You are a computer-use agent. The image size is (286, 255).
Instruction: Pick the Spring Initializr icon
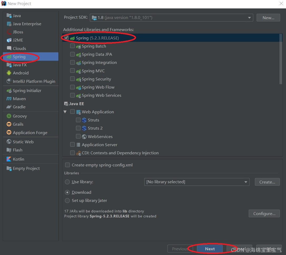click(x=9, y=91)
